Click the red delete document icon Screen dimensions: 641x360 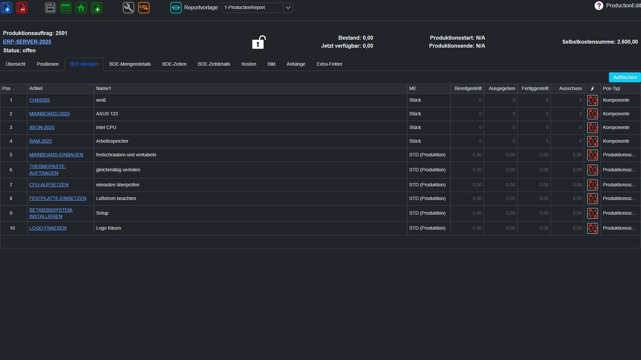click(22, 7)
